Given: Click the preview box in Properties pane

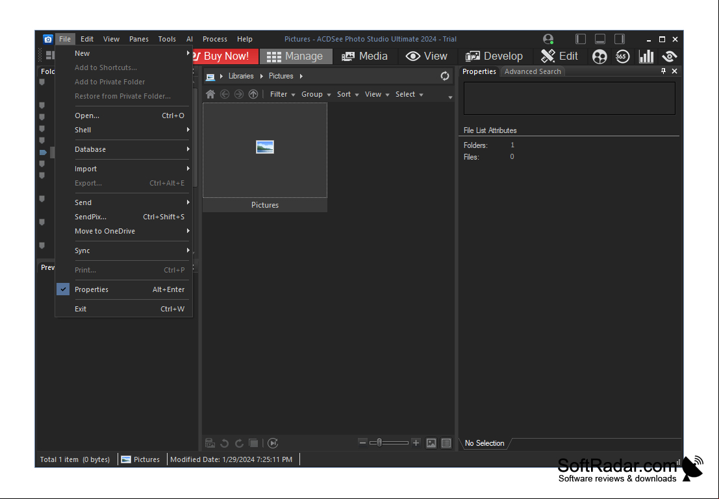Looking at the screenshot, I should pos(570,99).
